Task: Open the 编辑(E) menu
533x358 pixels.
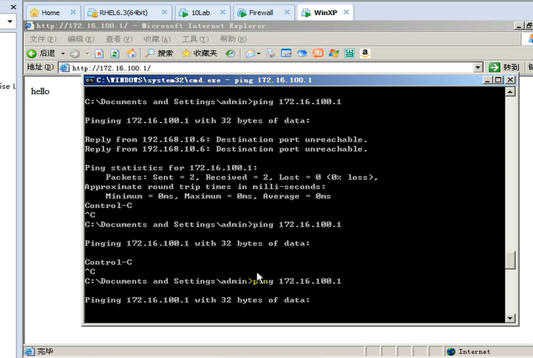Action: point(81,39)
